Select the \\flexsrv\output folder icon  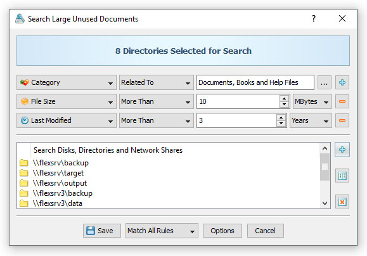click(x=23, y=183)
